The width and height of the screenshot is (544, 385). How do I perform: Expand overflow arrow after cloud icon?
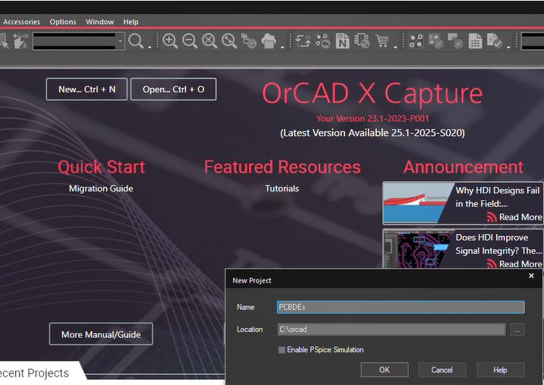click(282, 46)
